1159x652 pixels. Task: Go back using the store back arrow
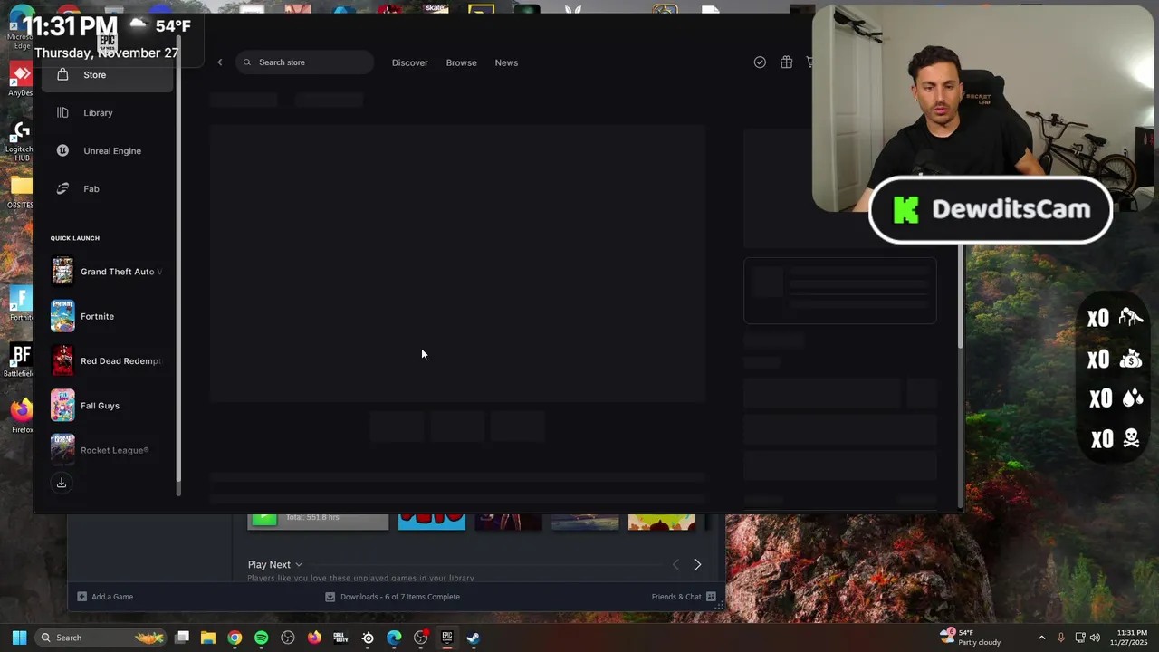click(x=219, y=62)
